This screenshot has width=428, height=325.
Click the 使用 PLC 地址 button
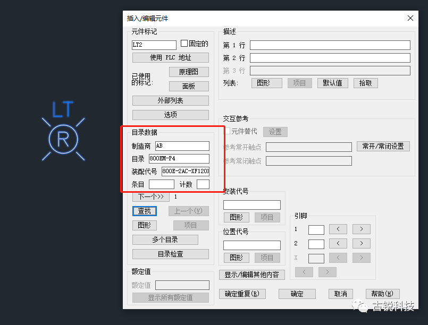(x=170, y=57)
